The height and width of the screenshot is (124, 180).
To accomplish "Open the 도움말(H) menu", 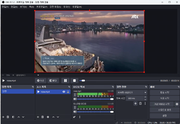I will [x=77, y=7].
